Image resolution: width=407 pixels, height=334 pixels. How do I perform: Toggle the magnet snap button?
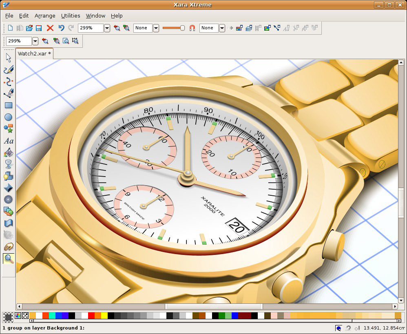click(x=192, y=28)
